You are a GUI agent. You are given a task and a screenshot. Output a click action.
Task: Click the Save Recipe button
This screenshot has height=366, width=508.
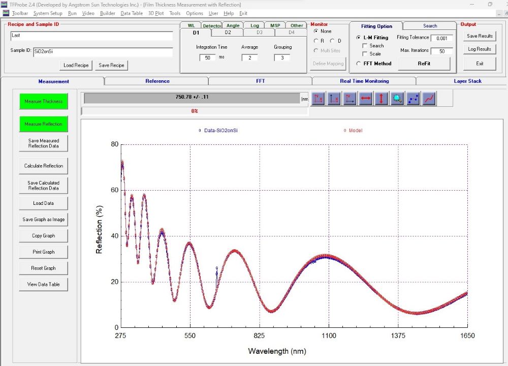click(111, 65)
